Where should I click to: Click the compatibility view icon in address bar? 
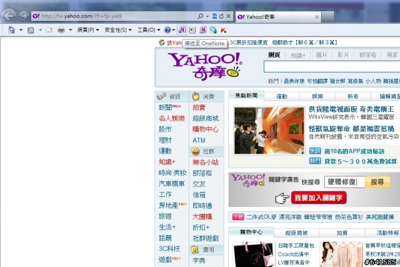[215, 16]
